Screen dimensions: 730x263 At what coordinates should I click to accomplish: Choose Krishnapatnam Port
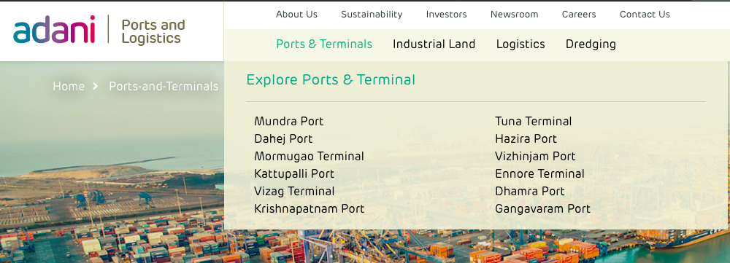(x=309, y=208)
